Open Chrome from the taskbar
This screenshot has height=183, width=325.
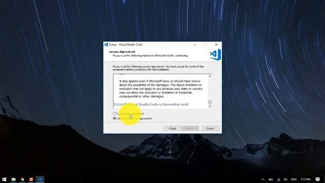tap(22, 179)
